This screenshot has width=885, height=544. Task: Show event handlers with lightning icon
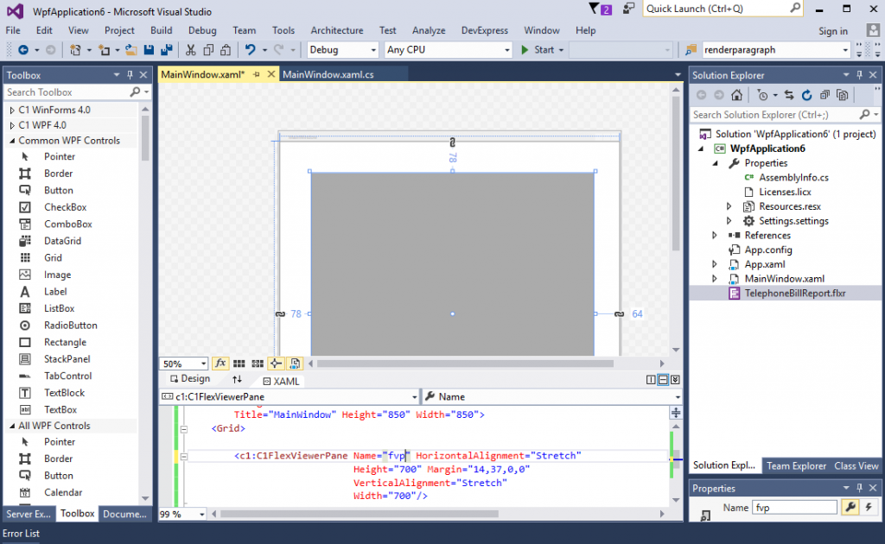click(x=869, y=508)
